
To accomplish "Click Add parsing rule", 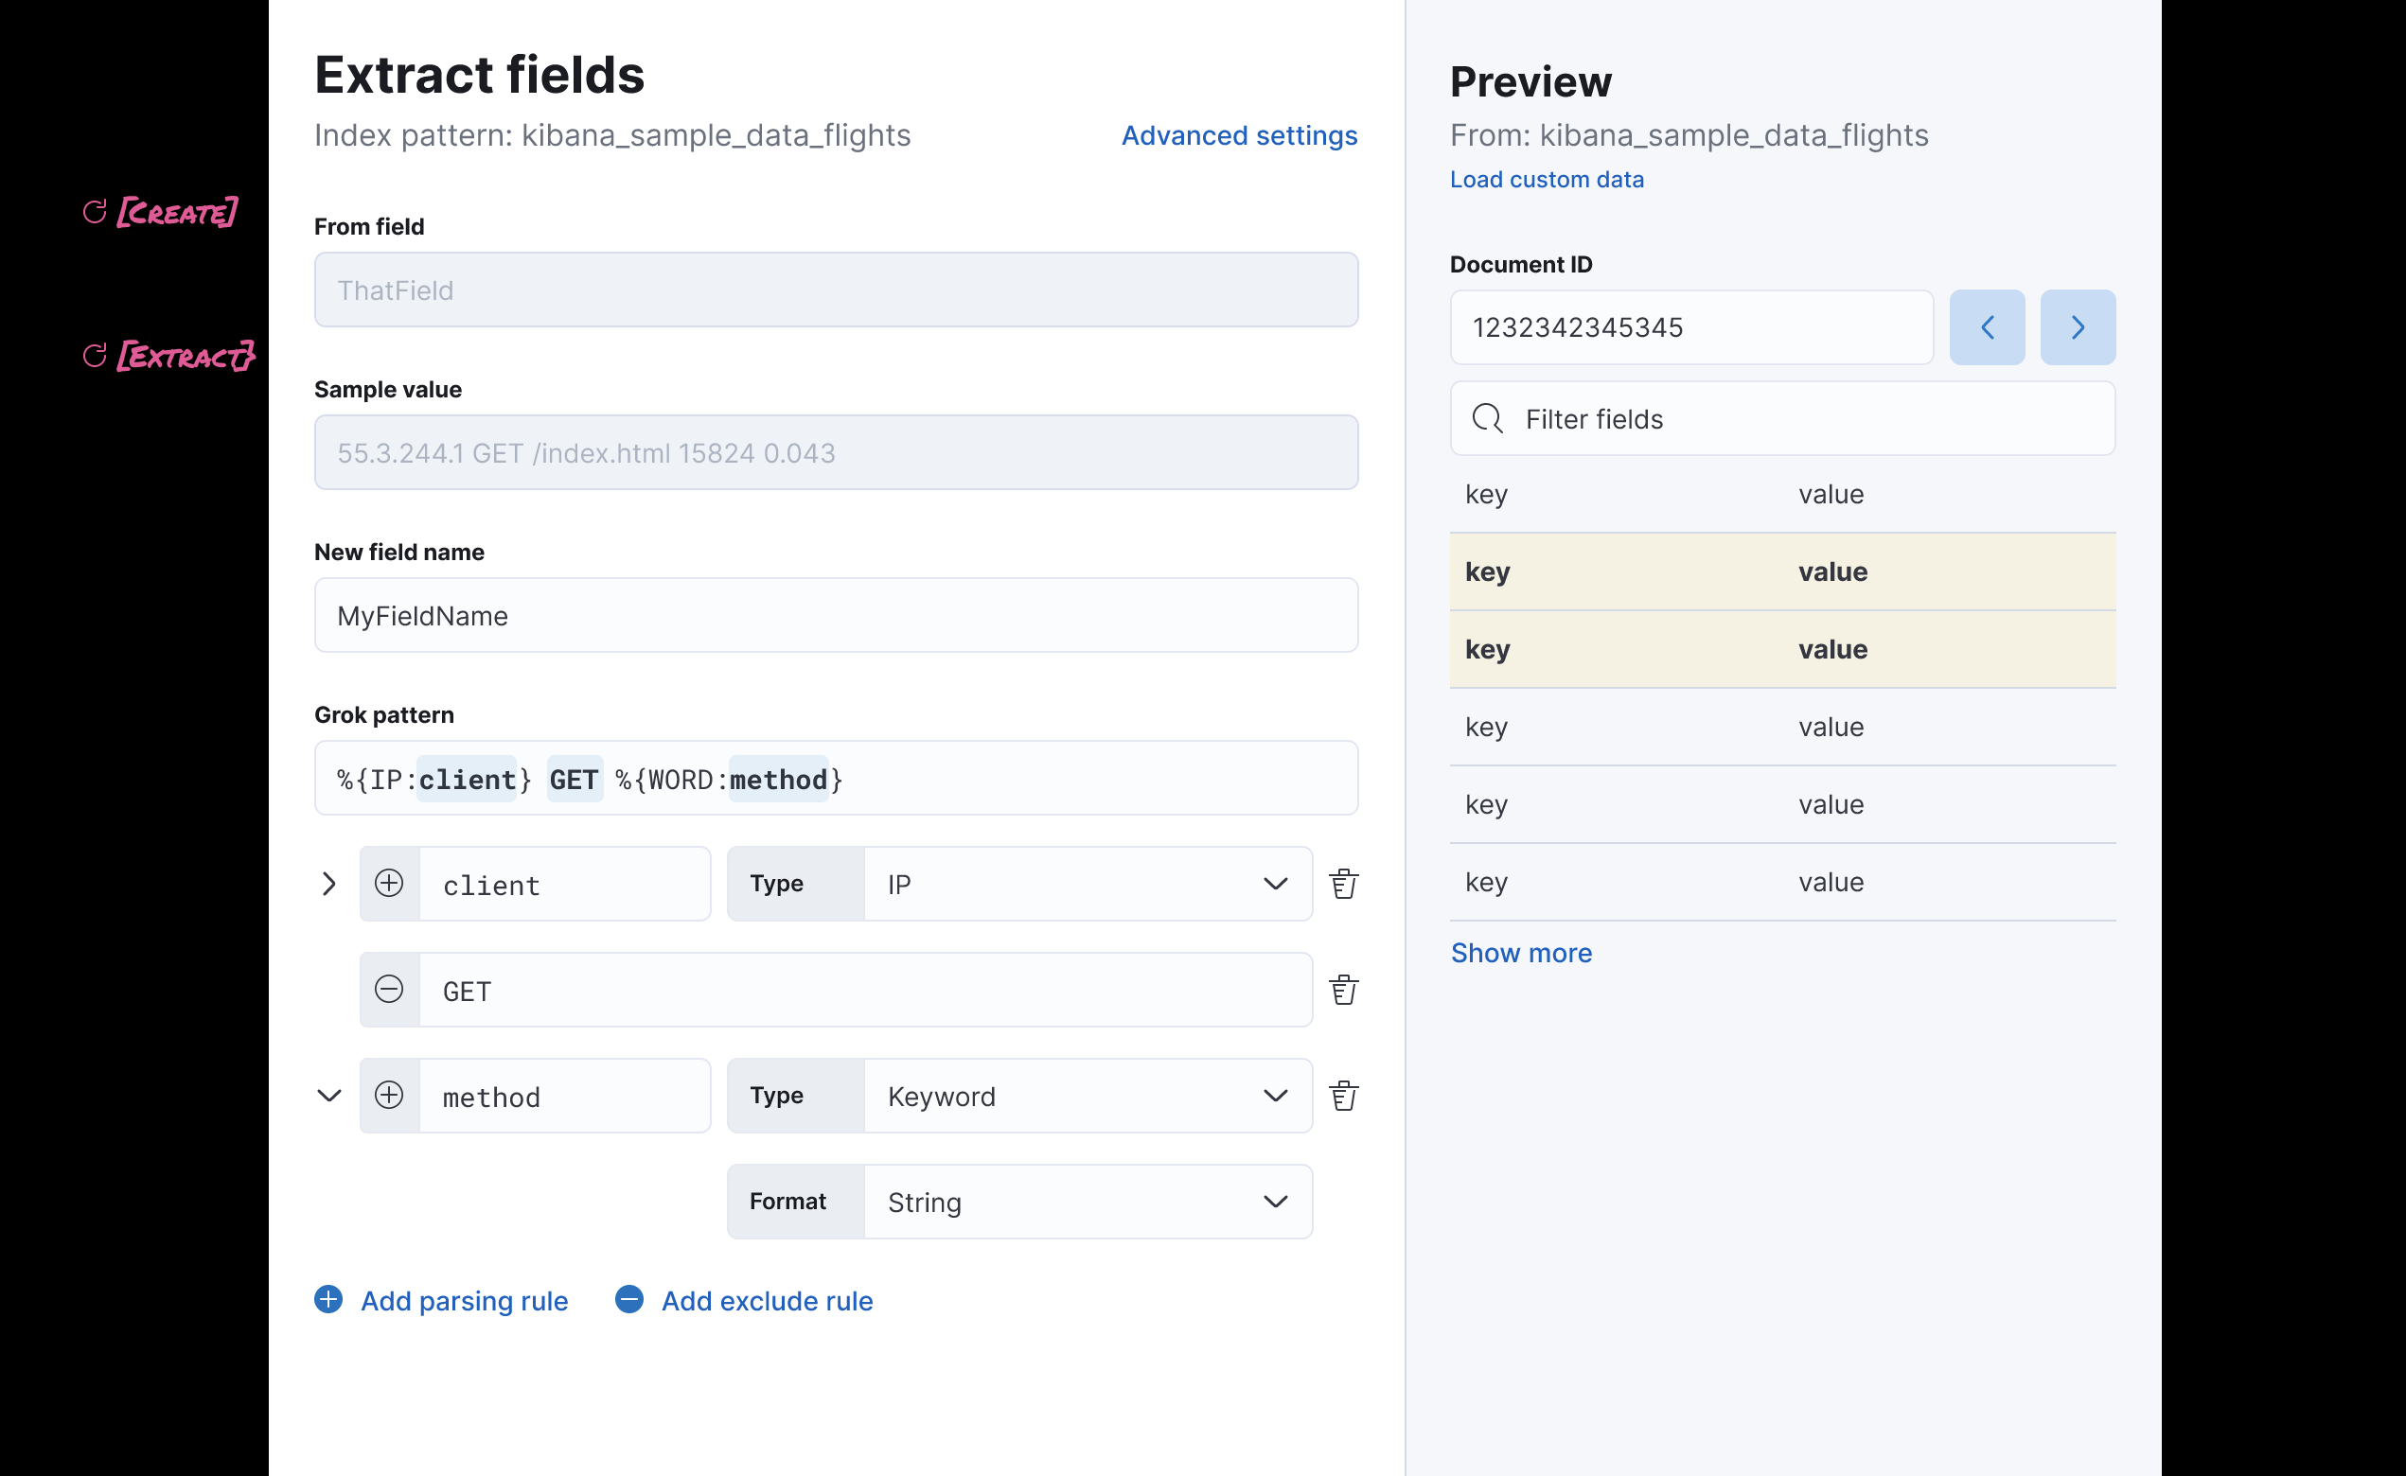I will point(441,1300).
